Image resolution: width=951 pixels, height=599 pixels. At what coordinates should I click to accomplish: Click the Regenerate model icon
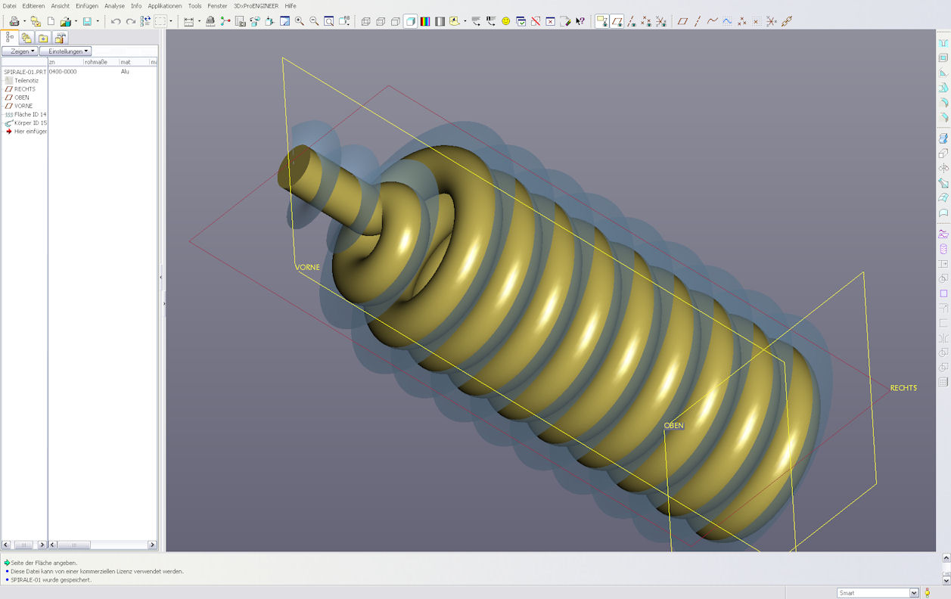point(145,21)
